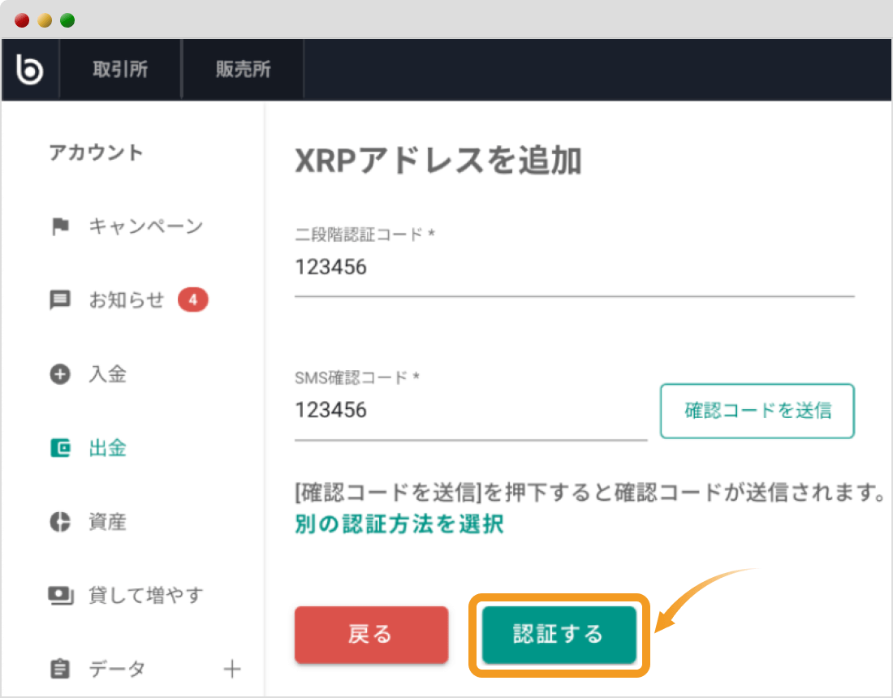
Task: Select the キャンペーン flag icon
Action: coord(59,226)
